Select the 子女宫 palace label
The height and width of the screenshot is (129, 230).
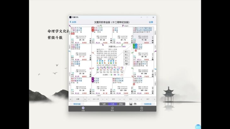point(147,76)
